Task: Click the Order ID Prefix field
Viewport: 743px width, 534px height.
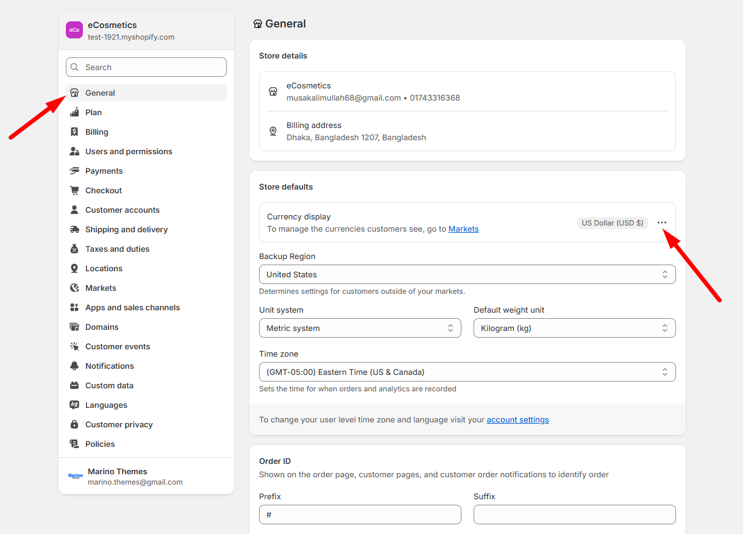Action: 360,514
